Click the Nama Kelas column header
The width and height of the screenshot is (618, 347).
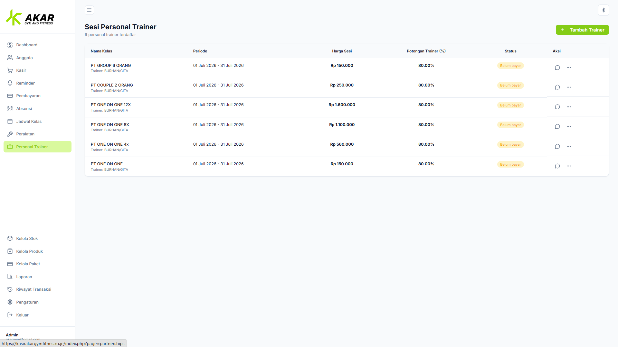pyautogui.click(x=101, y=51)
